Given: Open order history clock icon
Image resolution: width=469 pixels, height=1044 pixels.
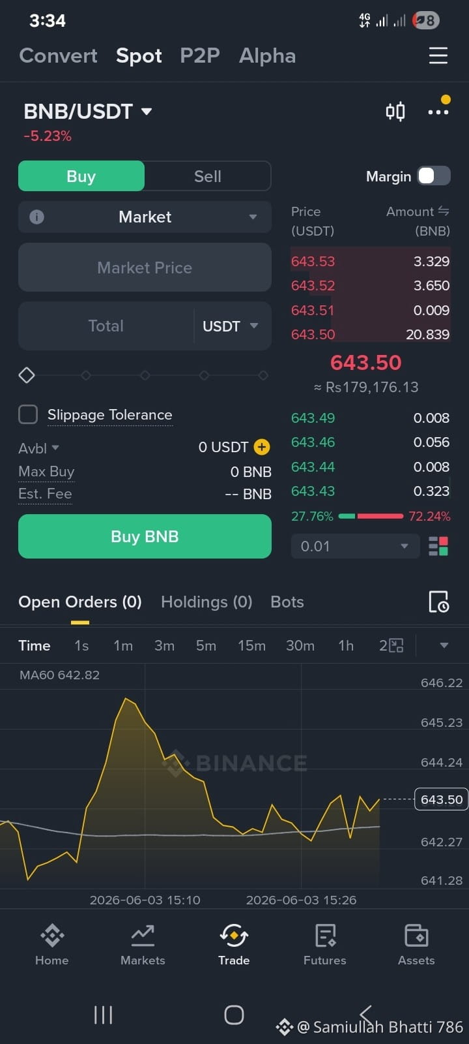Looking at the screenshot, I should tap(438, 602).
